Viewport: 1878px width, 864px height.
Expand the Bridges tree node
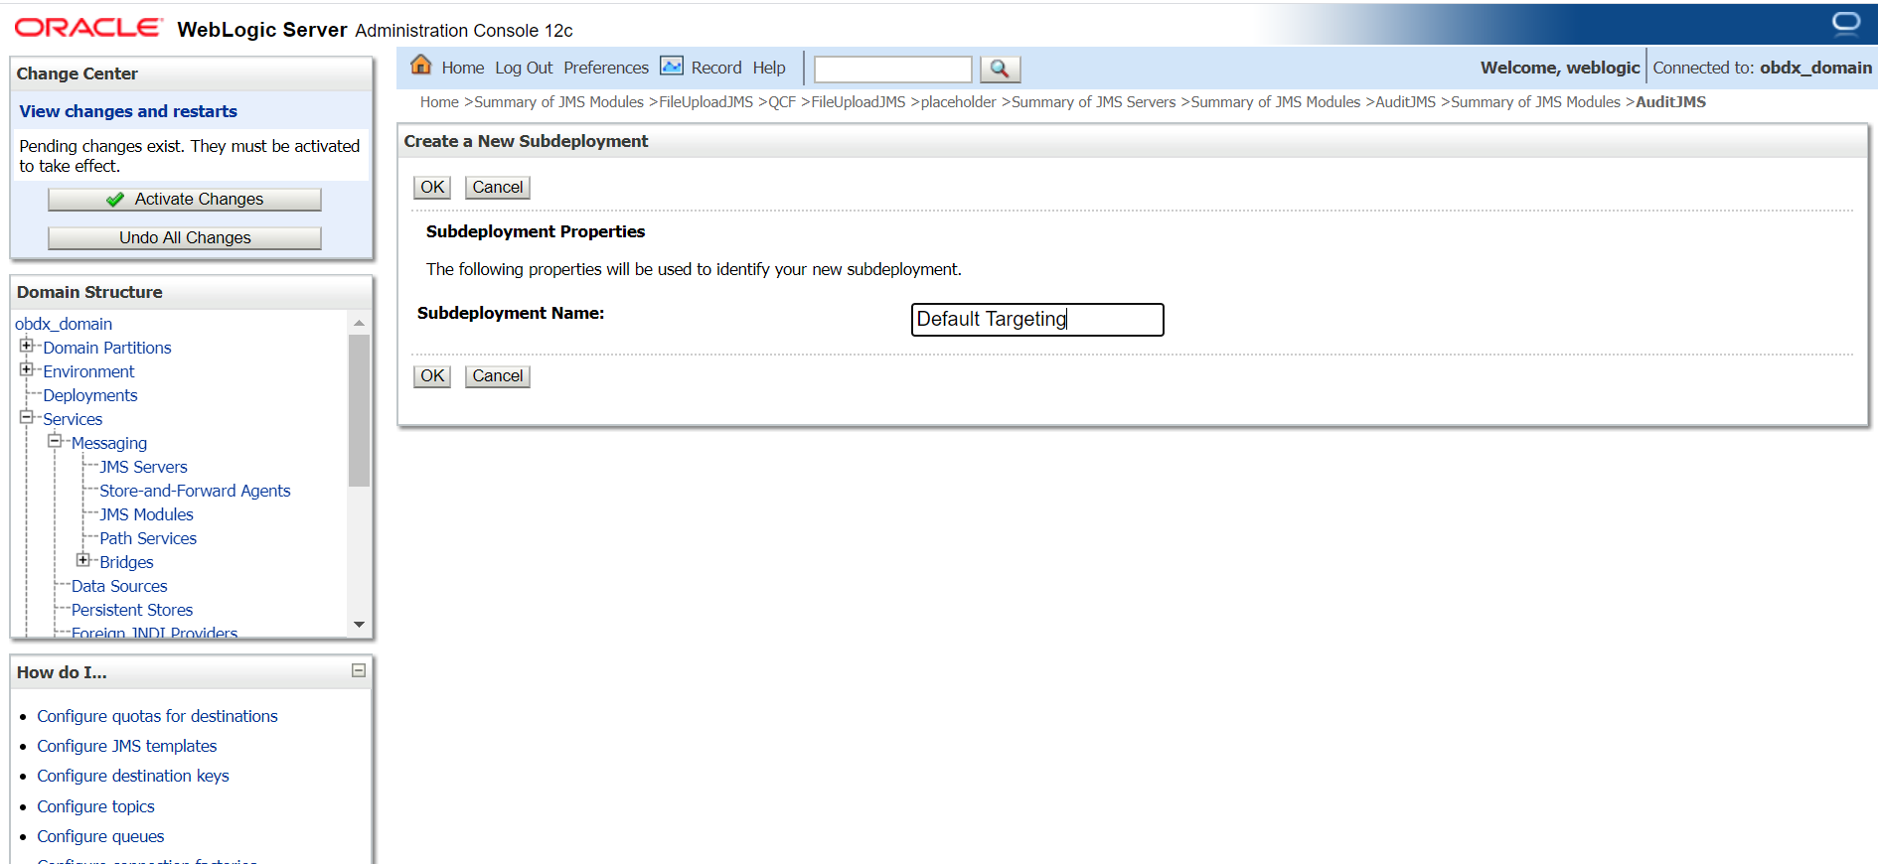coord(82,560)
